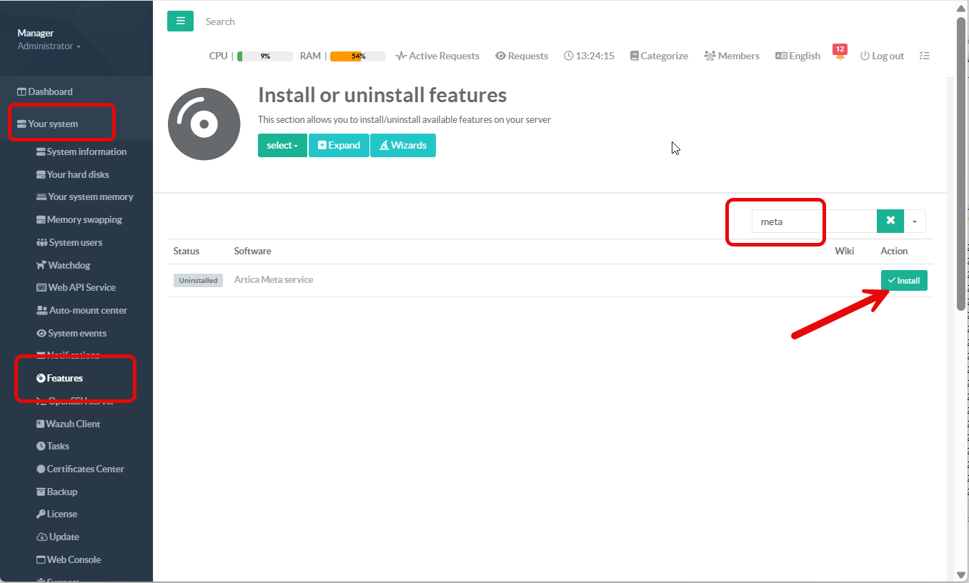Open Your hard disks page

[x=77, y=174]
